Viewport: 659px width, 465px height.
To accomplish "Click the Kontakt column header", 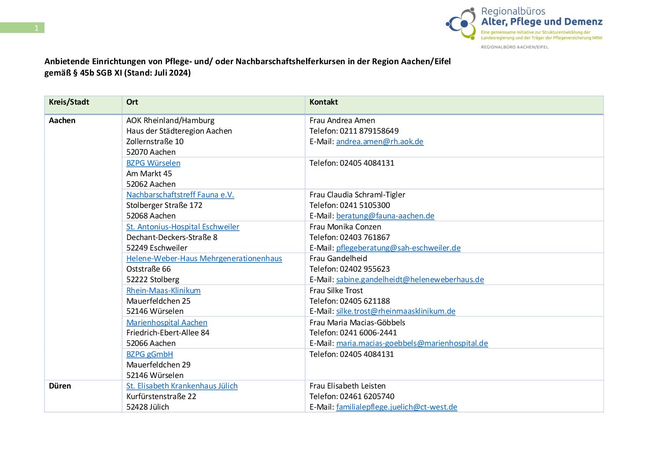I will 324,102.
